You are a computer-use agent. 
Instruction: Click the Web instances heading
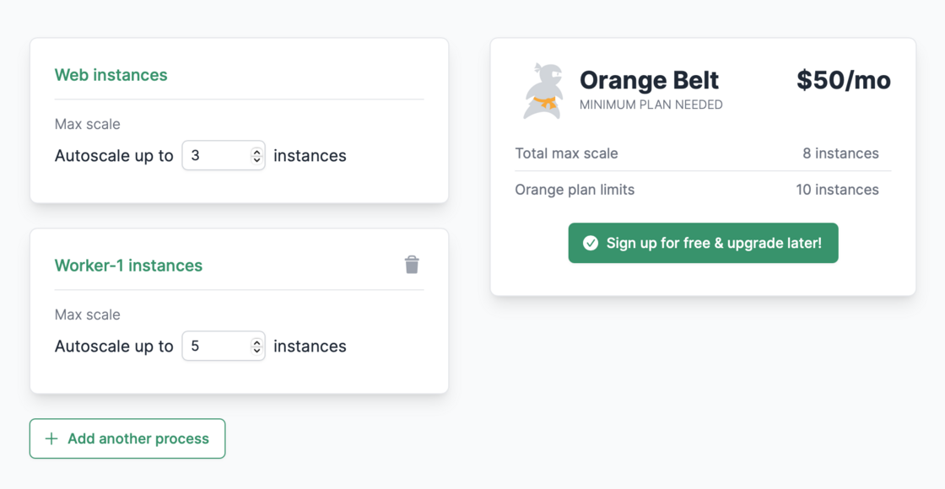click(x=111, y=75)
